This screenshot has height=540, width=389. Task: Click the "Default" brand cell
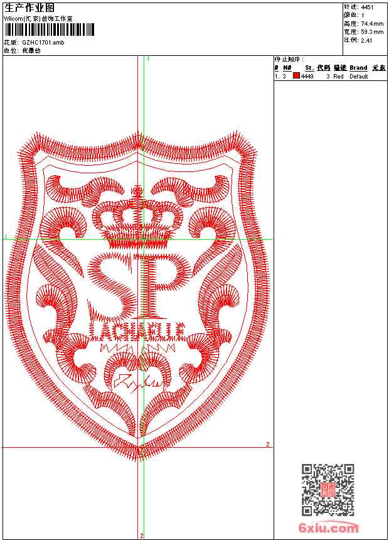pos(359,77)
